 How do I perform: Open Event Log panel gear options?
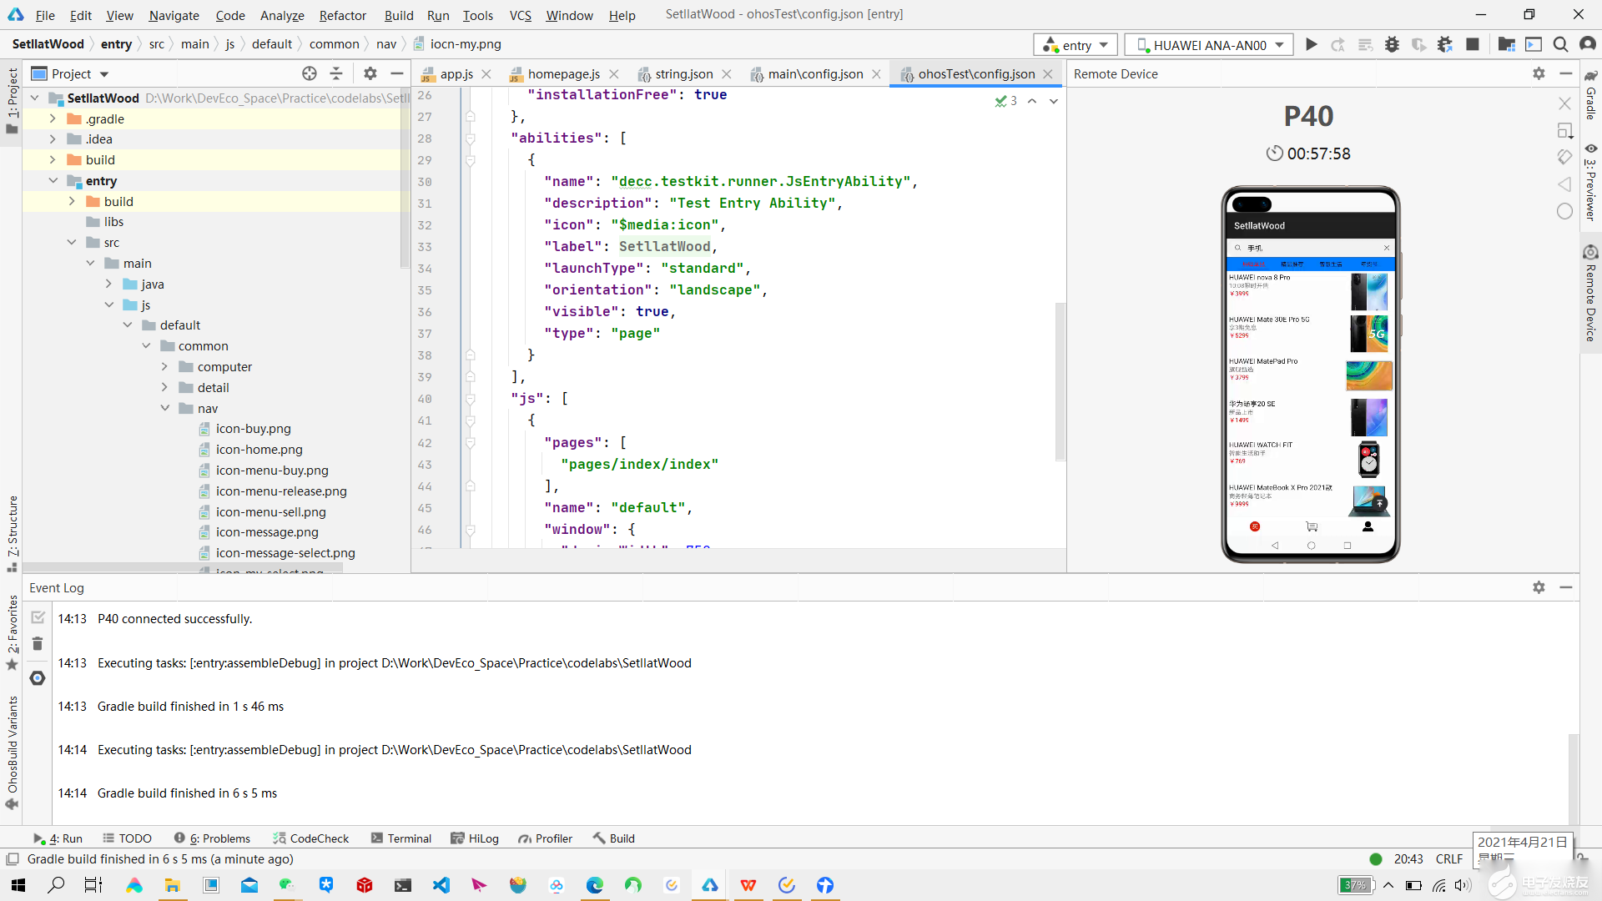(x=1539, y=587)
